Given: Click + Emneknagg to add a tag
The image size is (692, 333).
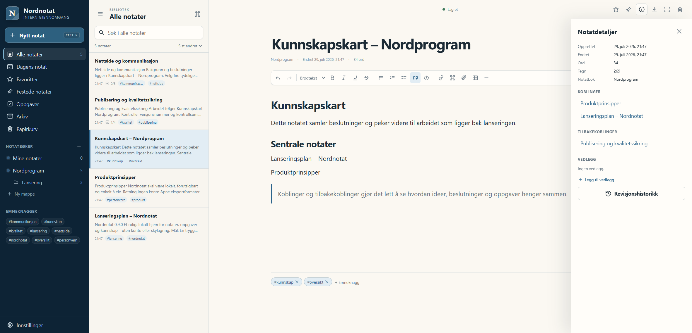Looking at the screenshot, I should (347, 282).
